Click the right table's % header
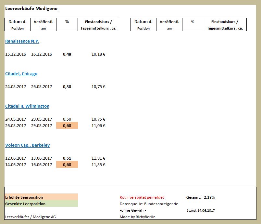Image resolution: width=261 pixels, height=224 pixels. click(x=193, y=24)
